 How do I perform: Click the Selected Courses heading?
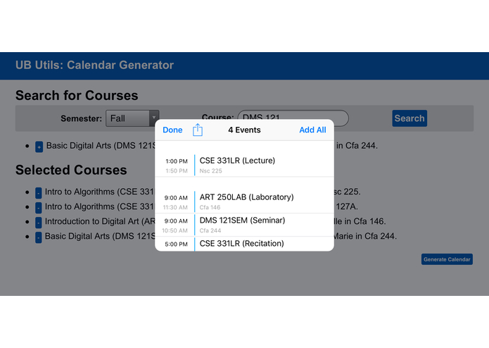click(71, 170)
